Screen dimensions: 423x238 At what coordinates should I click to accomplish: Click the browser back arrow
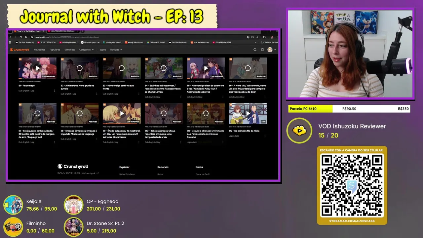point(11,37)
